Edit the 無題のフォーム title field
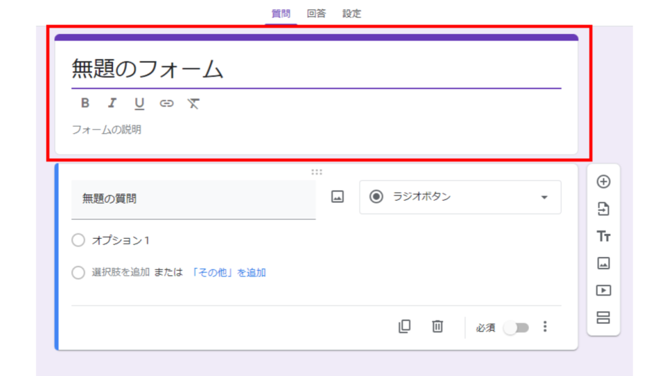 click(x=316, y=69)
